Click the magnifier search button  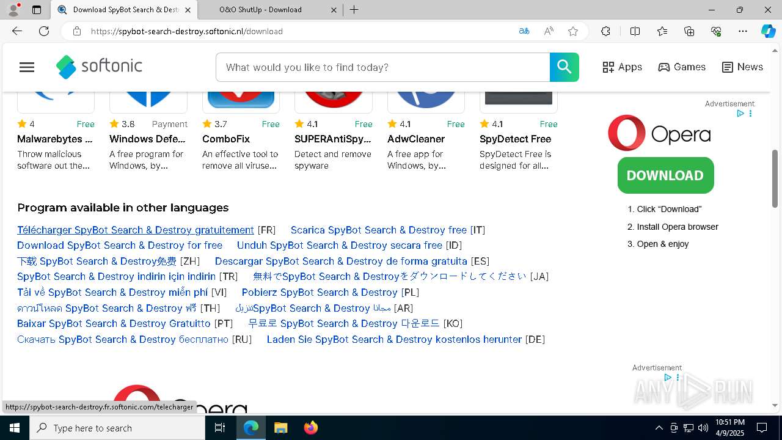tap(564, 67)
